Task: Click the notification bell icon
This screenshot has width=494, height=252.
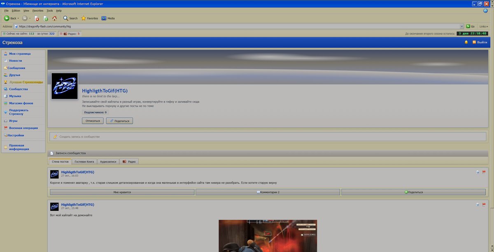Action: pyautogui.click(x=466, y=42)
